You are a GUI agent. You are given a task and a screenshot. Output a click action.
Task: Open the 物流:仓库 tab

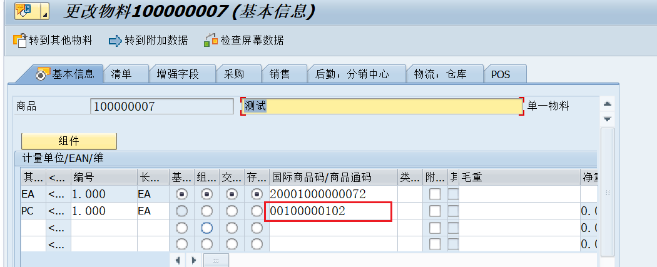pyautogui.click(x=445, y=74)
